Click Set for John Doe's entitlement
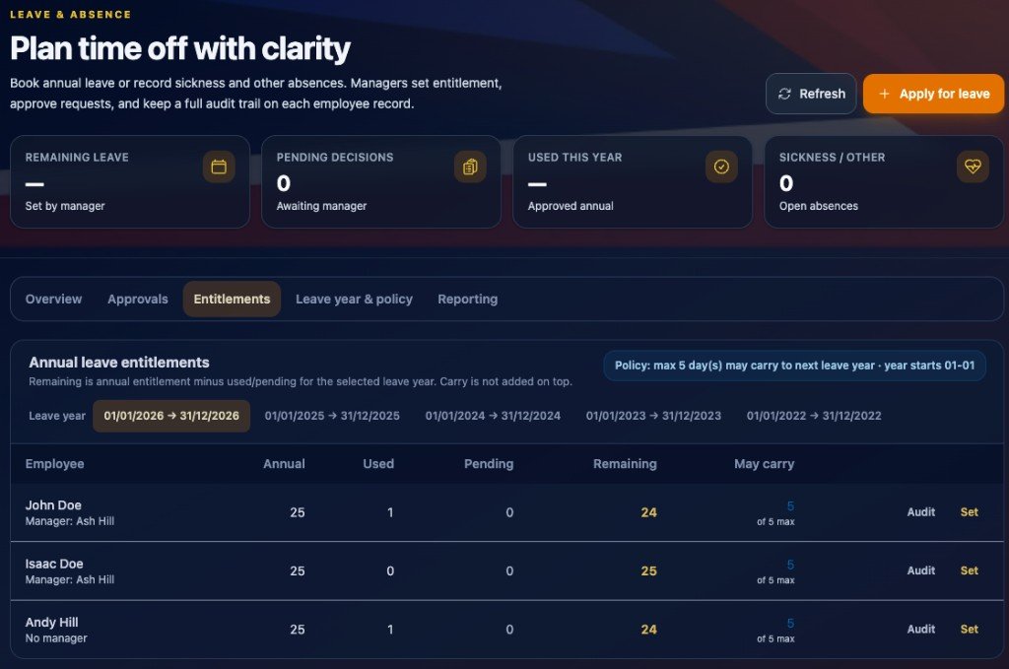 970,512
